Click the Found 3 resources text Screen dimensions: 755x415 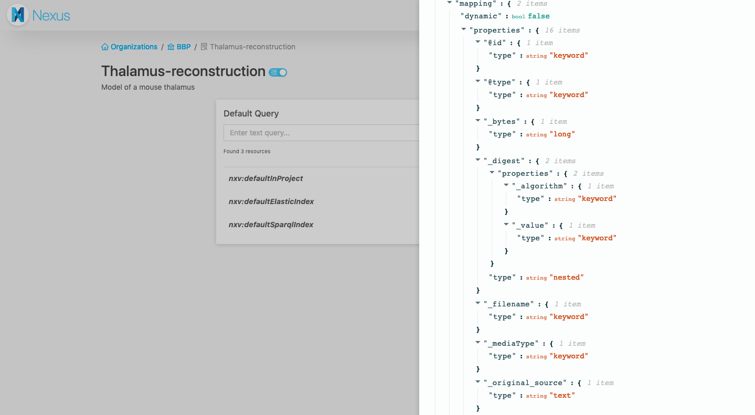pos(247,151)
